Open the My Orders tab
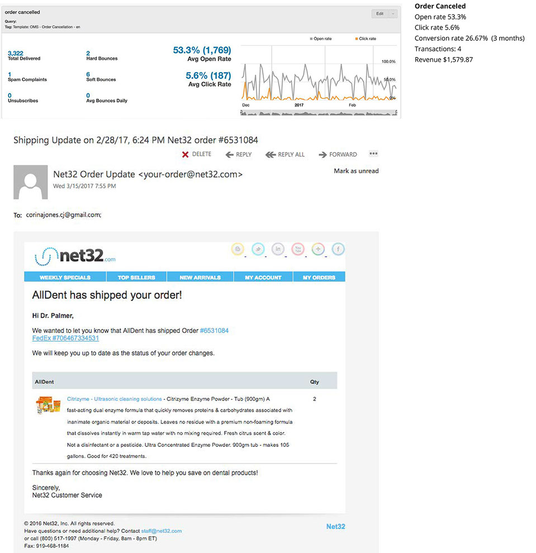536x553 pixels. (319, 277)
